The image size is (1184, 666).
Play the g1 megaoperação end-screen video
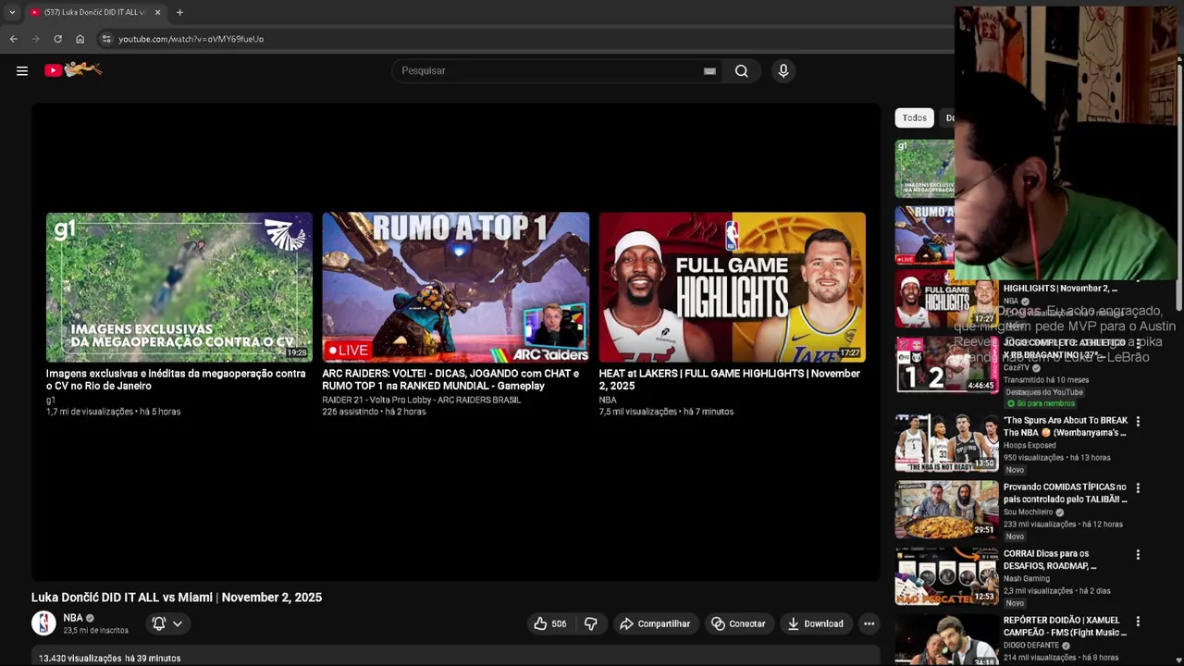tap(179, 288)
